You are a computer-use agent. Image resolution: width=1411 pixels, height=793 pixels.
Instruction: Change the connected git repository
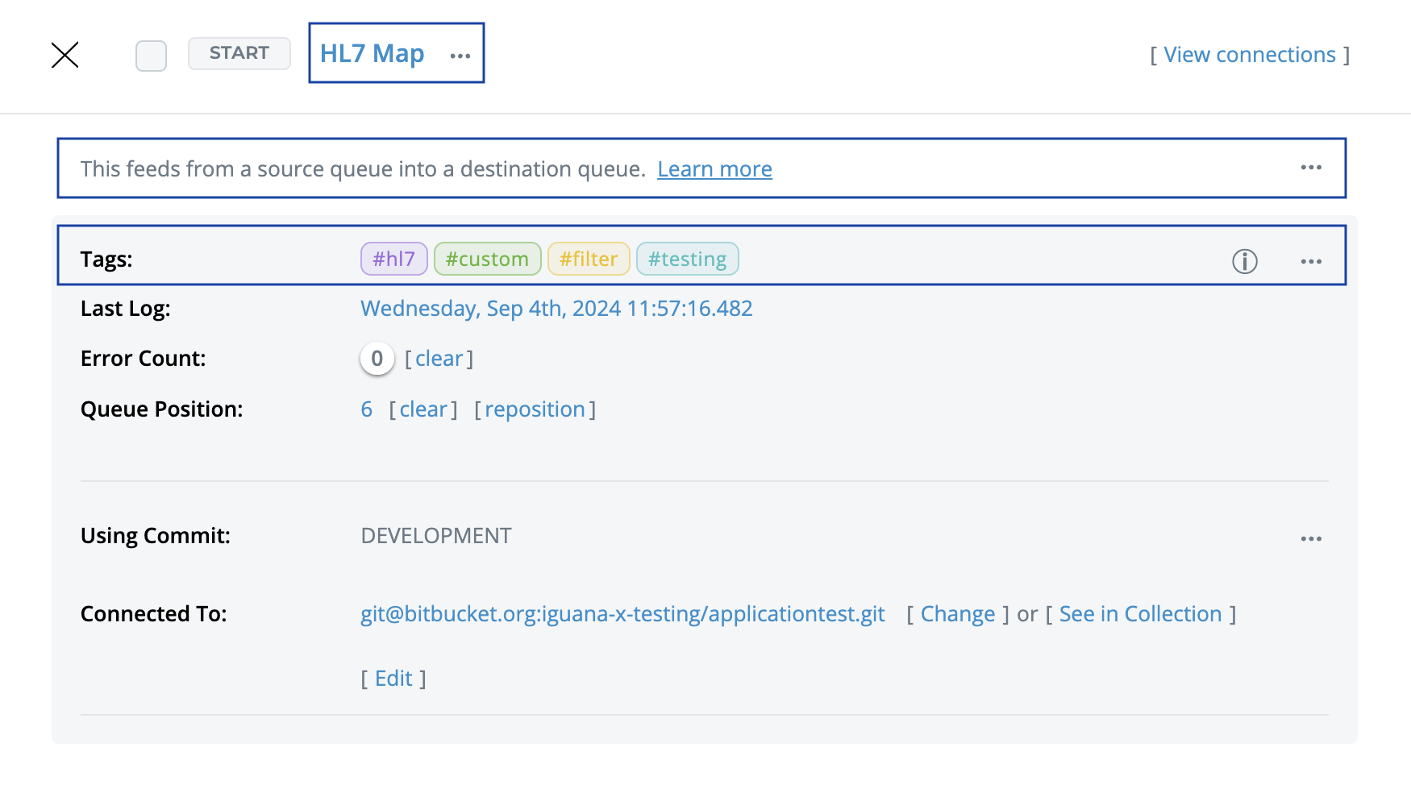pyautogui.click(x=958, y=613)
